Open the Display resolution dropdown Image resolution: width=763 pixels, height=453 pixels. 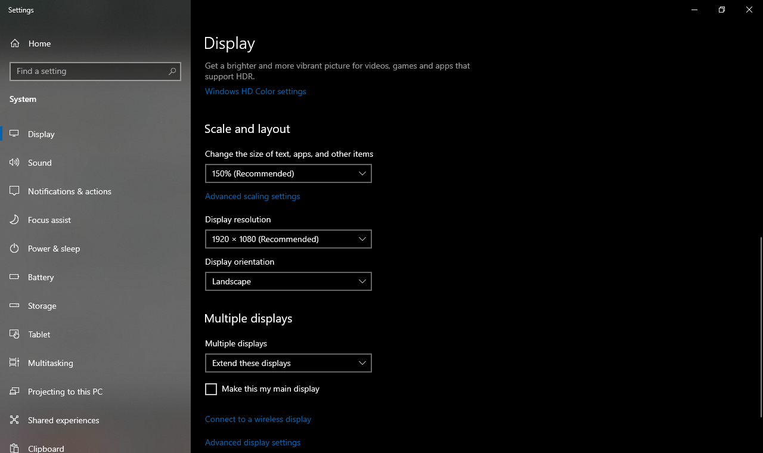289,239
